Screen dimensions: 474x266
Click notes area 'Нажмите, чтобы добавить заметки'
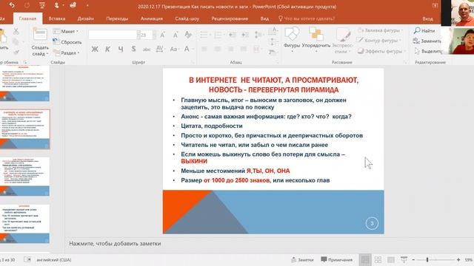[115, 243]
